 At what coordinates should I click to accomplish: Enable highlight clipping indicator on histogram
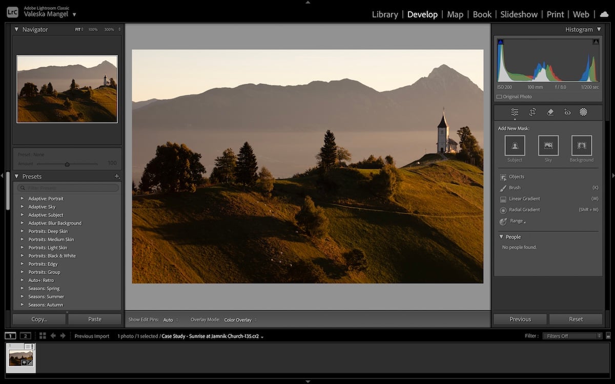(x=596, y=41)
